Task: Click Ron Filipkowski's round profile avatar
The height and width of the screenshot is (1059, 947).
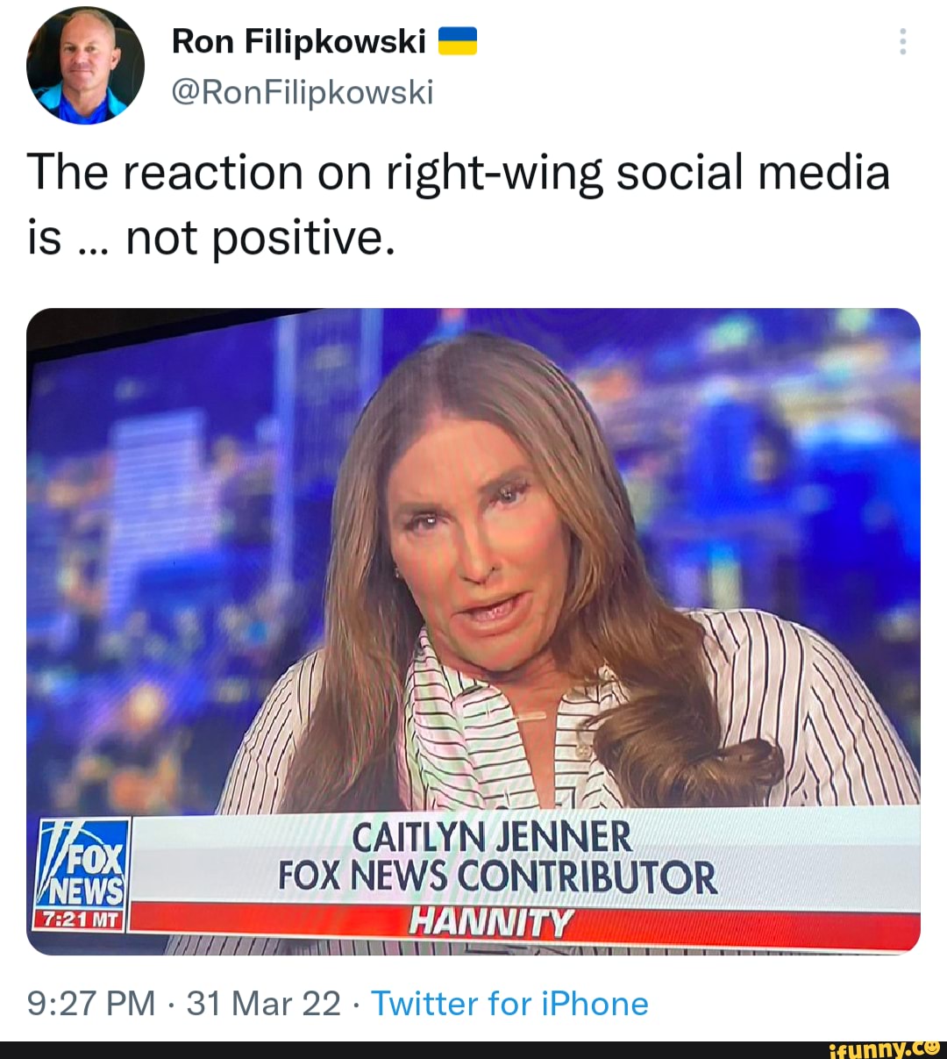Action: pos(86,66)
